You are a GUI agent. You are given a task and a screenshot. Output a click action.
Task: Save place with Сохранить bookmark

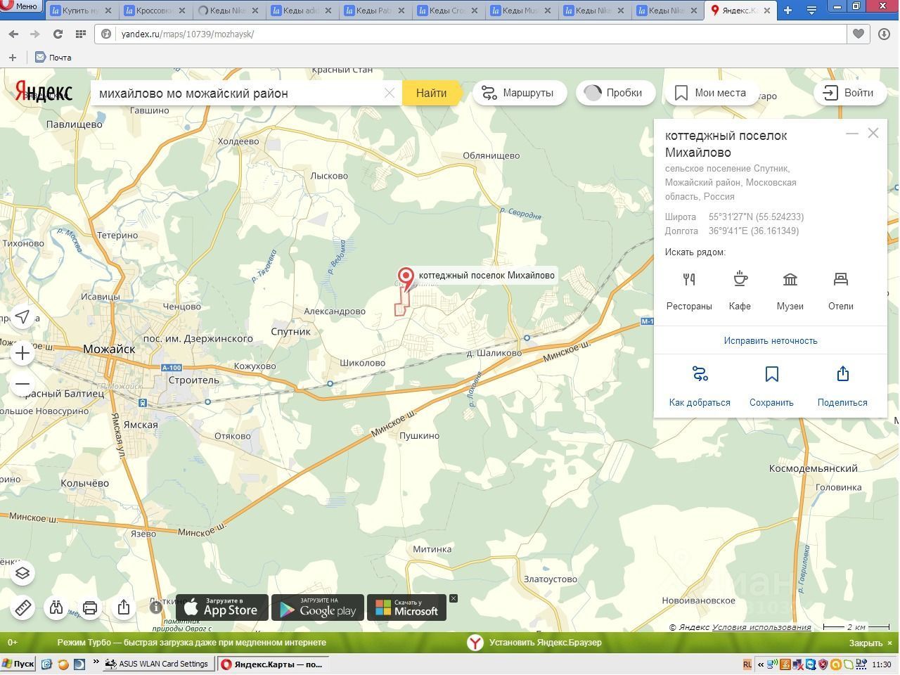pyautogui.click(x=771, y=386)
